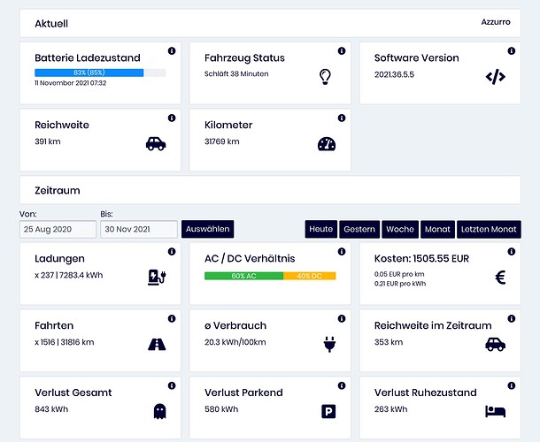Click info icon on AC / DC Verhältnis card
The width and height of the screenshot is (540, 442).
point(342,251)
